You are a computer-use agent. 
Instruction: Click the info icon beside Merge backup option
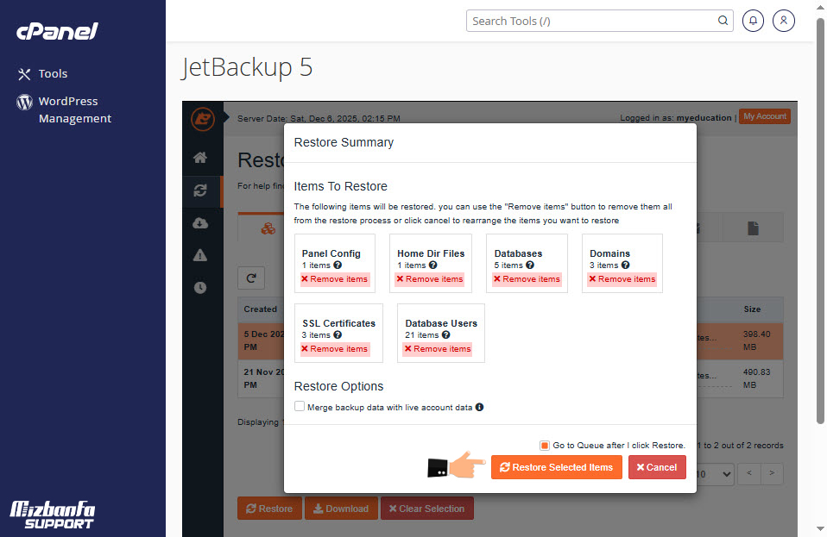click(x=479, y=407)
